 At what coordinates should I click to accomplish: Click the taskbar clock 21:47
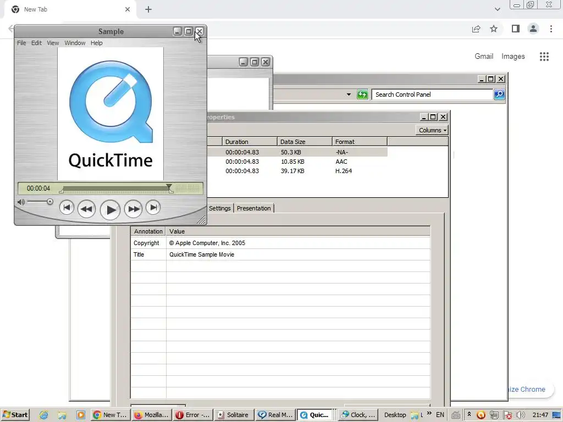pyautogui.click(x=540, y=415)
